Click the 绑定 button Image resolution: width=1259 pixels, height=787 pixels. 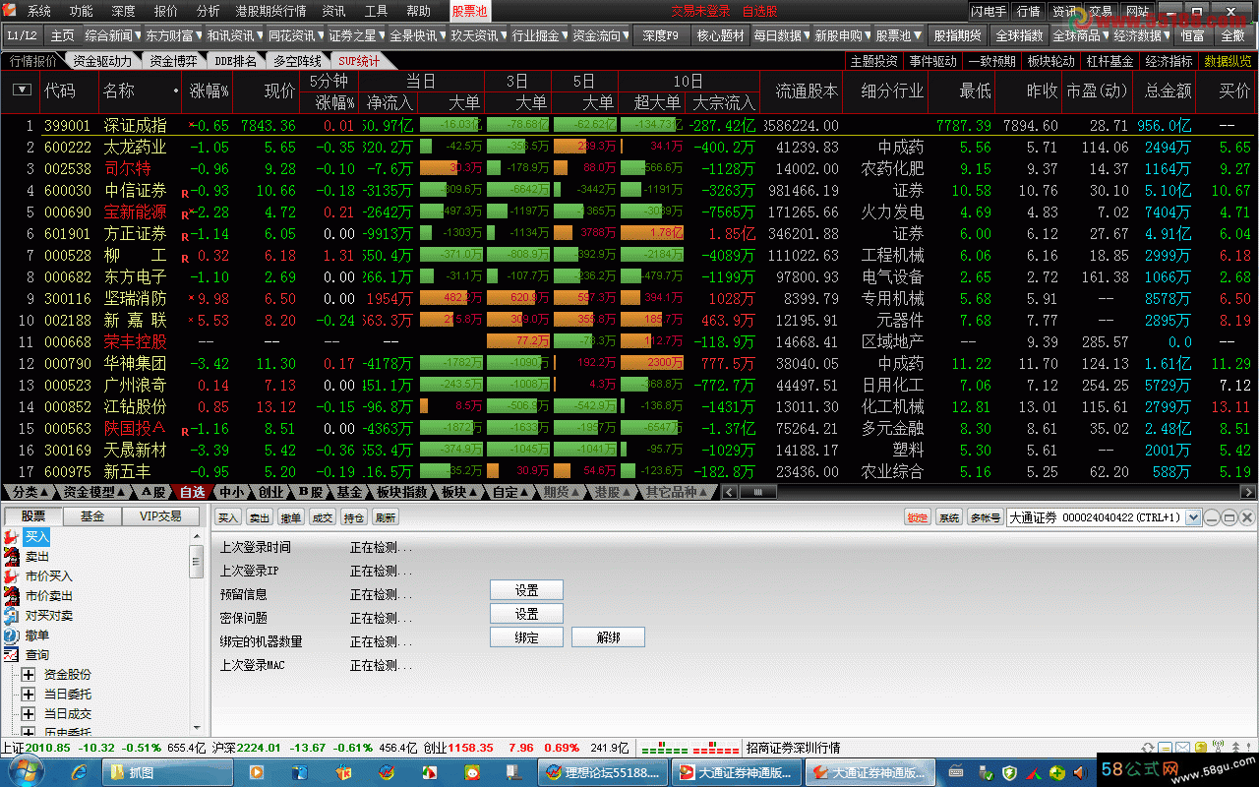click(526, 637)
